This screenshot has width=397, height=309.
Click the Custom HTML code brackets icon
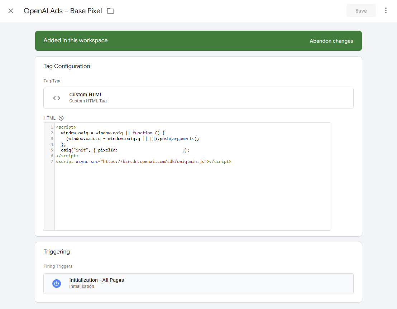[x=57, y=98]
